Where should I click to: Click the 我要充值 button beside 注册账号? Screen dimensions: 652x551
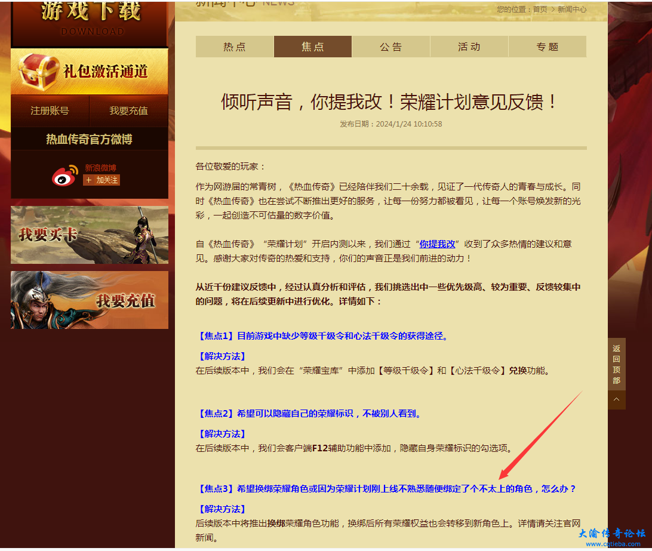129,110
